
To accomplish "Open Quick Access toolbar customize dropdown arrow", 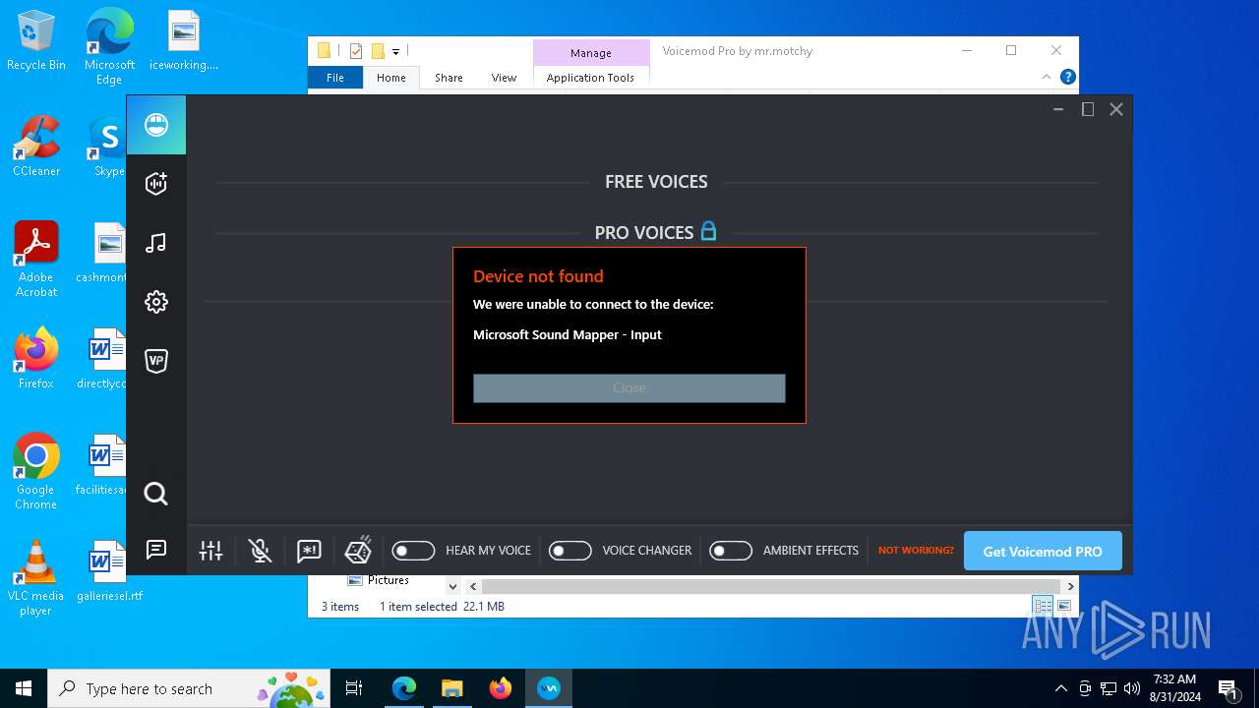I will [395, 51].
